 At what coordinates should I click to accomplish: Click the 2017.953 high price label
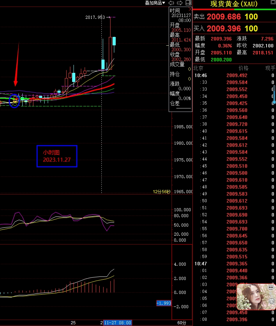point(95,17)
